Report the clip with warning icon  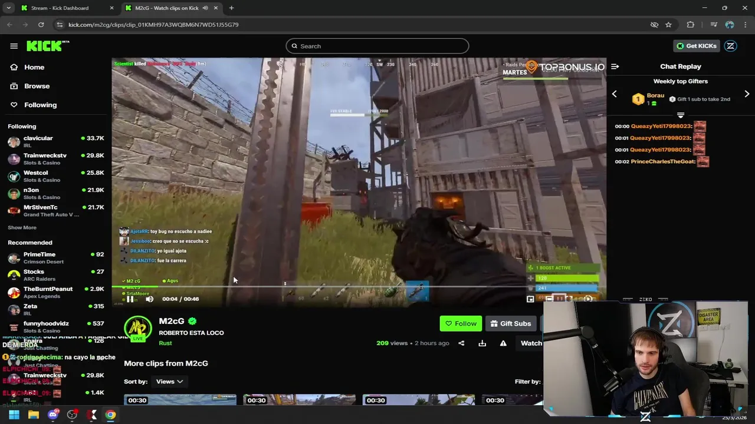click(x=503, y=343)
